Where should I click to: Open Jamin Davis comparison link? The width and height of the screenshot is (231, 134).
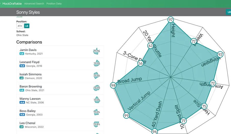(x=28, y=50)
